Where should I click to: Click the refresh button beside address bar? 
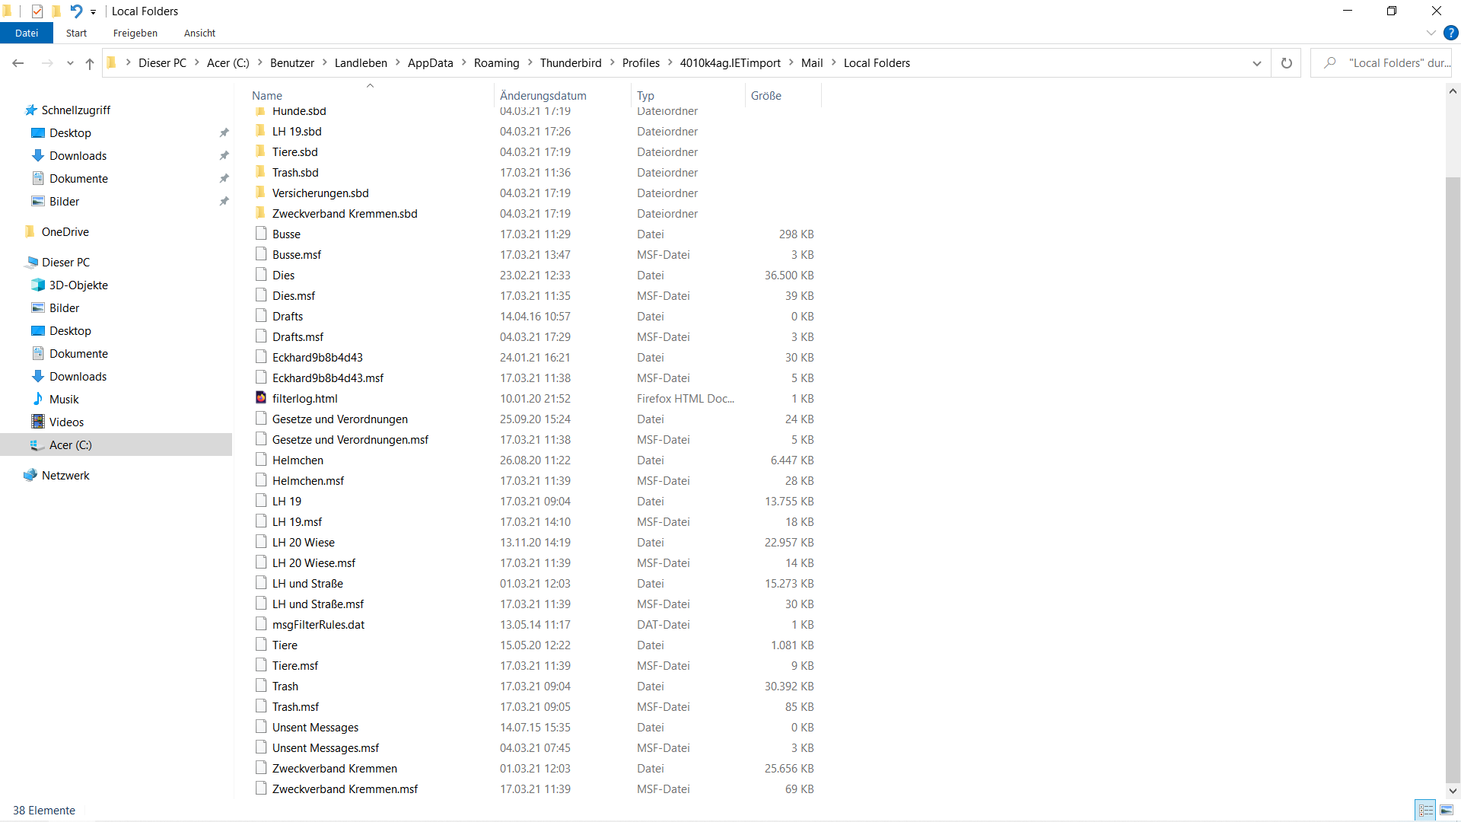click(1286, 63)
